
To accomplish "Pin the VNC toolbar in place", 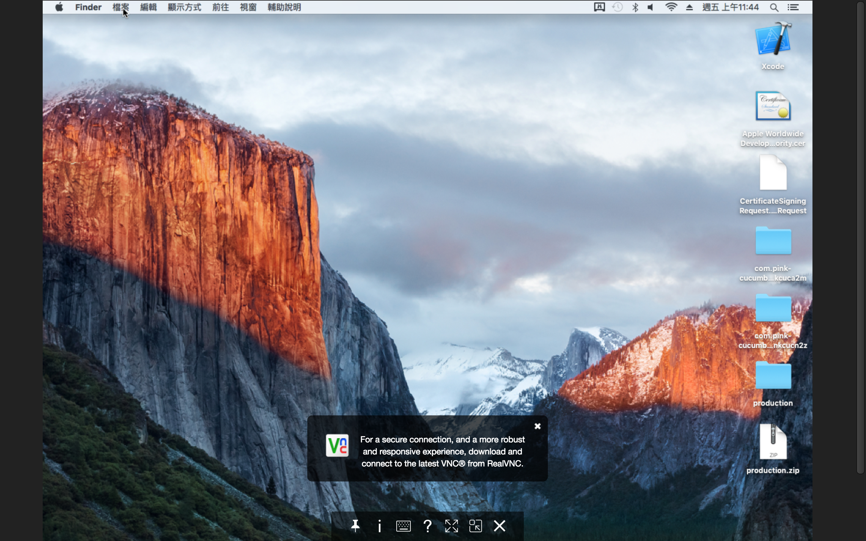I will click(x=355, y=526).
